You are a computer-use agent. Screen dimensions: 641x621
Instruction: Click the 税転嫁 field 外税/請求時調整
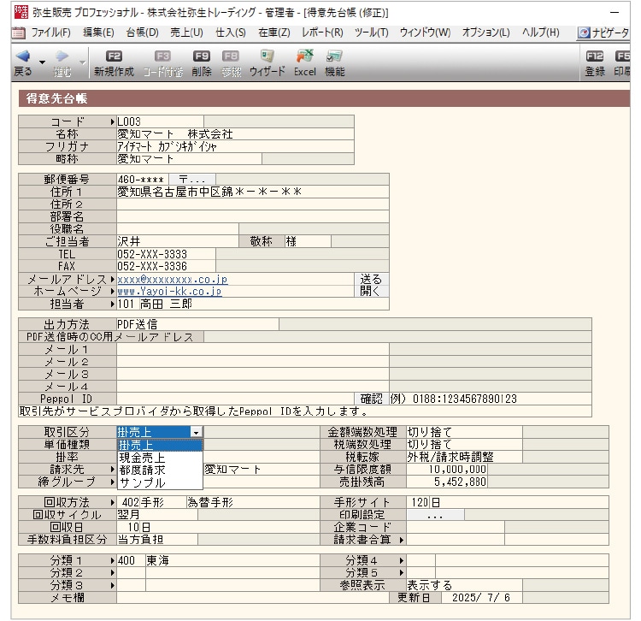[x=464, y=457]
